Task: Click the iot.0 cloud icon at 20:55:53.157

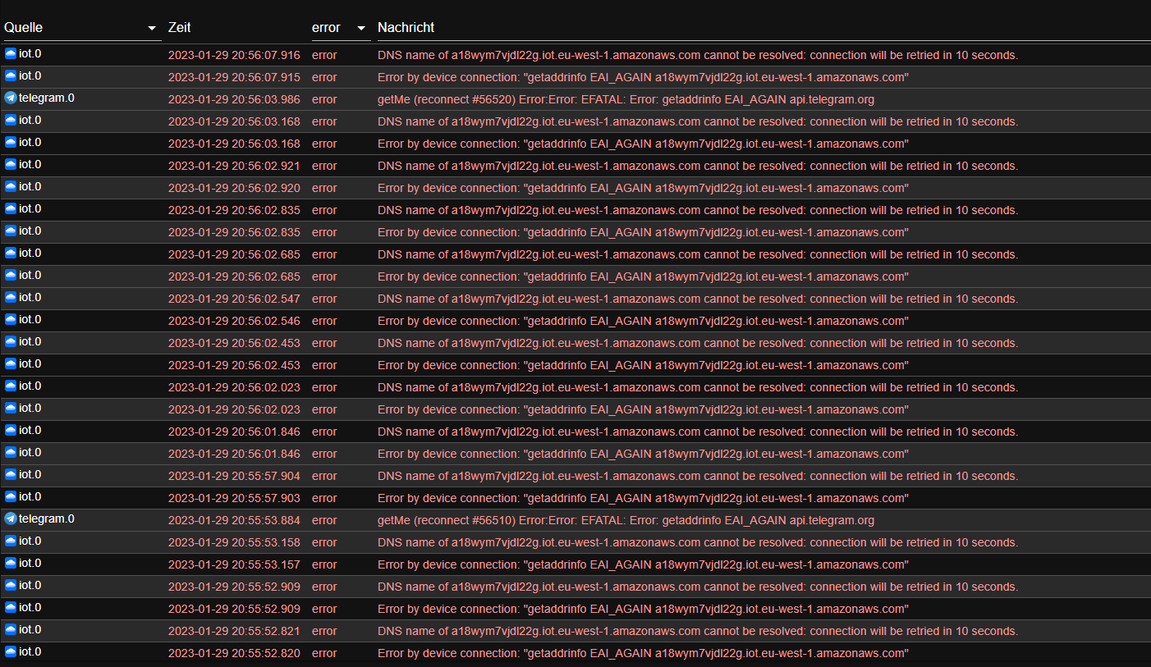Action: click(x=11, y=563)
